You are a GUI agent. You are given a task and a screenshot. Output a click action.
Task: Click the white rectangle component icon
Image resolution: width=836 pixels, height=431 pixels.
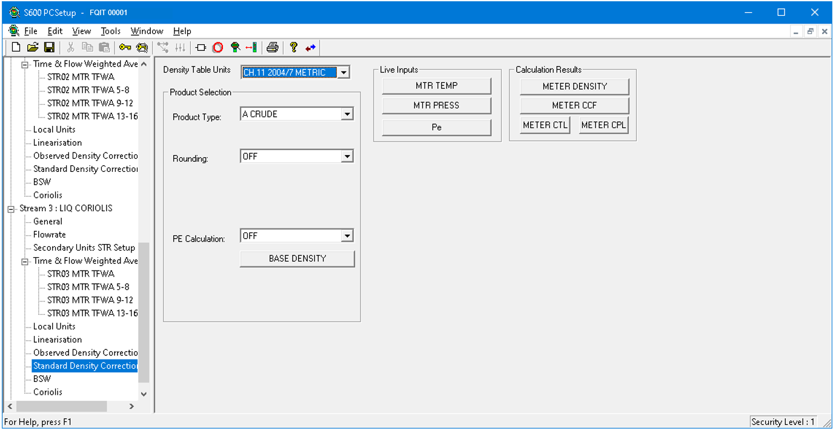click(201, 47)
